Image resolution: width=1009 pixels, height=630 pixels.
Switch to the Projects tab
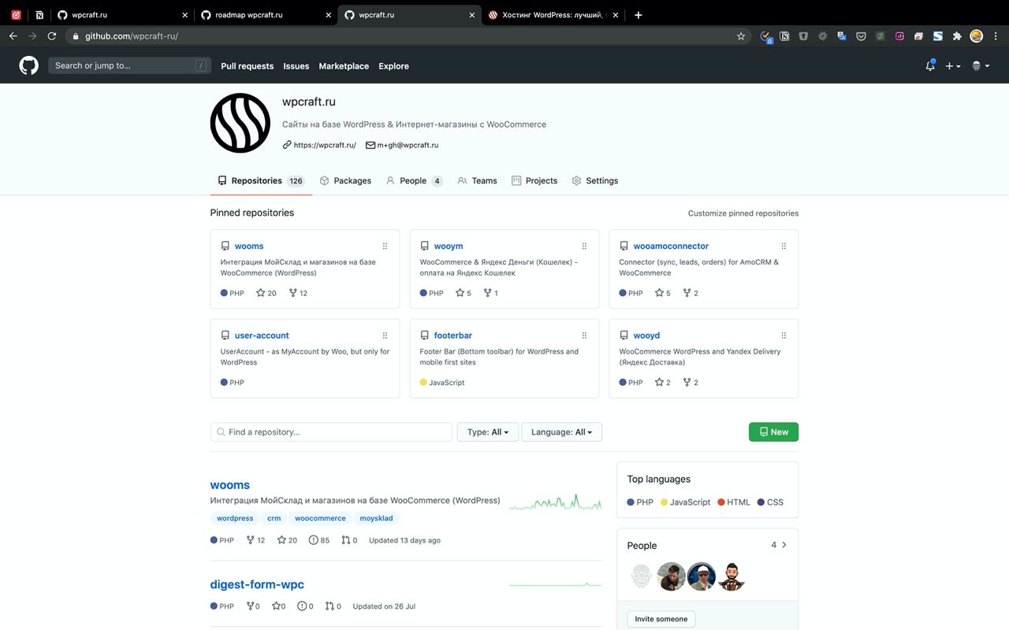pyautogui.click(x=534, y=181)
